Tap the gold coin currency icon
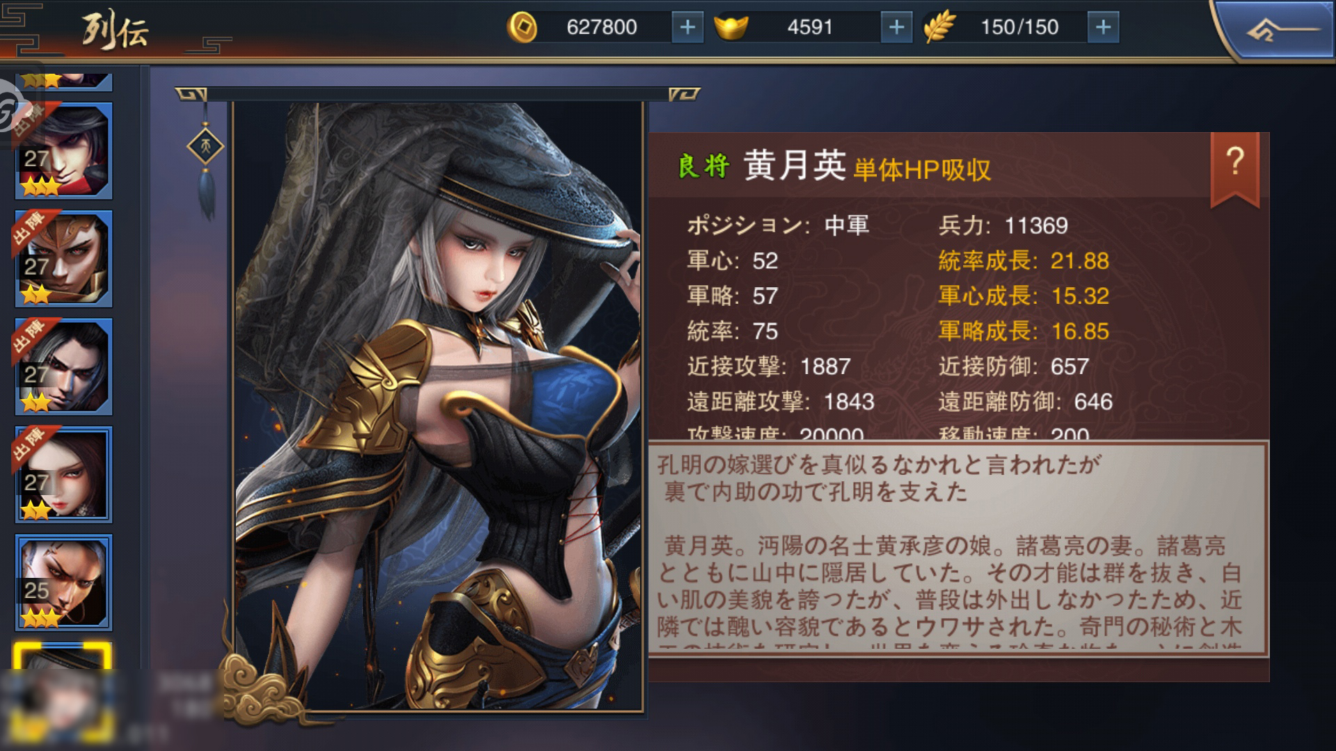This screenshot has width=1336, height=751. (522, 28)
